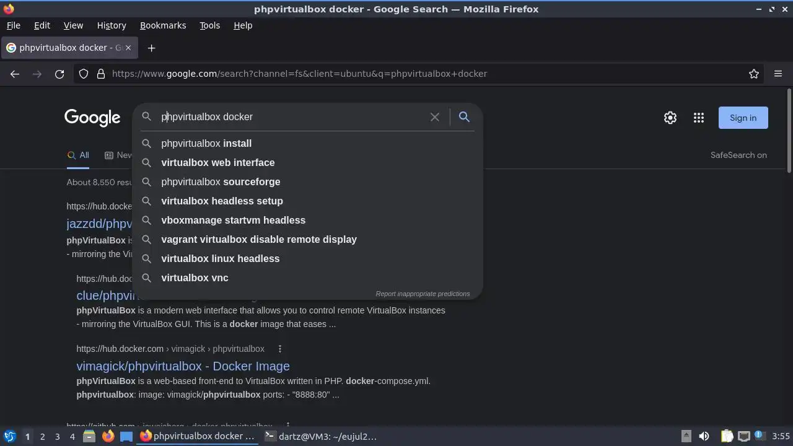
Task: Open the volume control in the system tray
Action: point(704,436)
